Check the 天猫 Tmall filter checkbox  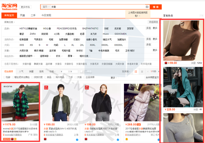pyautogui.click(x=76, y=77)
